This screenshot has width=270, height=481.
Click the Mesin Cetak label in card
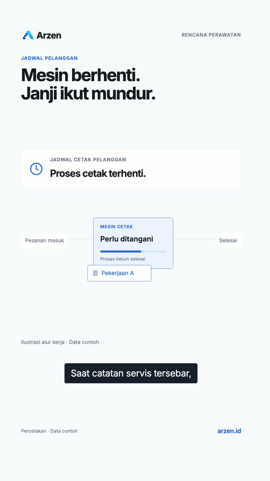click(x=117, y=227)
